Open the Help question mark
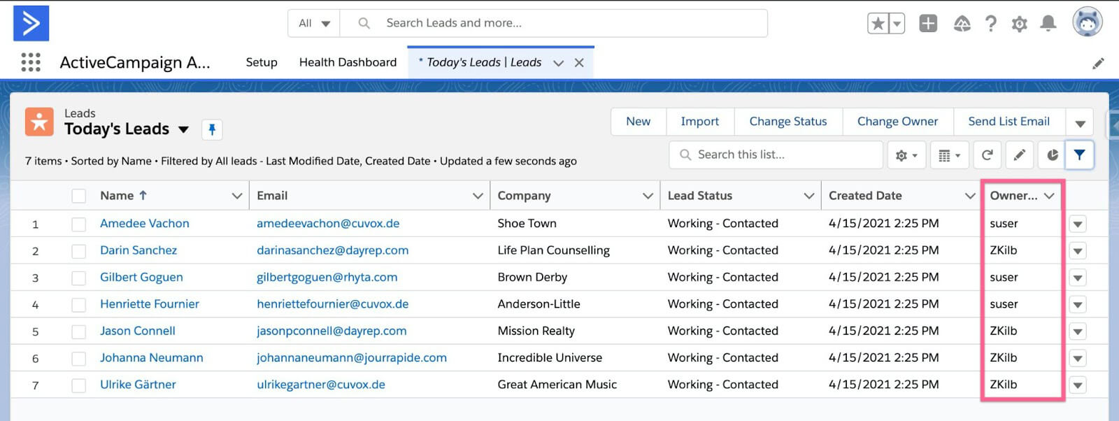The width and height of the screenshot is (1119, 421). pyautogui.click(x=991, y=24)
